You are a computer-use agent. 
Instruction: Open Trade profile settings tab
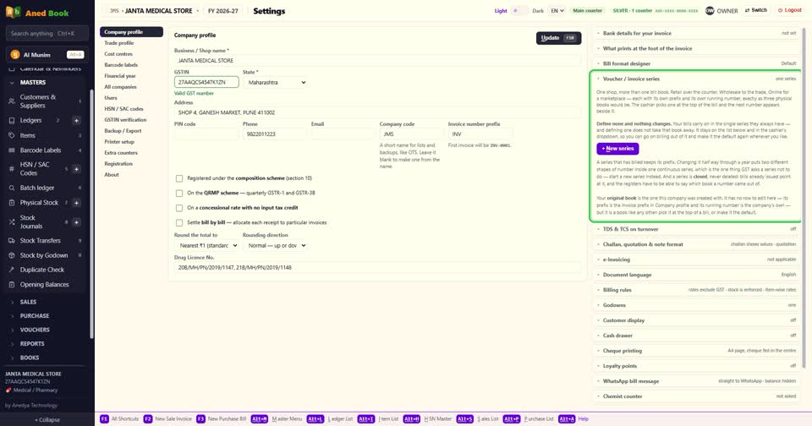coord(132,43)
